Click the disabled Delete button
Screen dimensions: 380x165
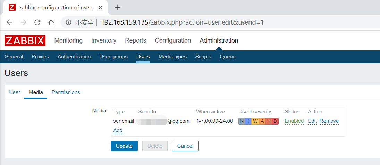pos(155,146)
